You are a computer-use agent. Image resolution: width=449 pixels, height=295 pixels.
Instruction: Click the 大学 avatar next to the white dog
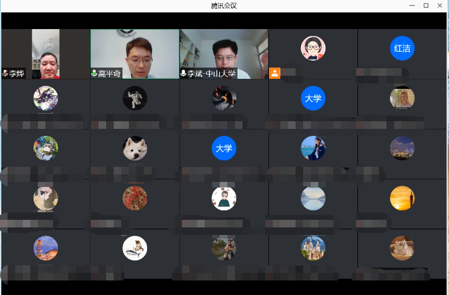click(224, 148)
